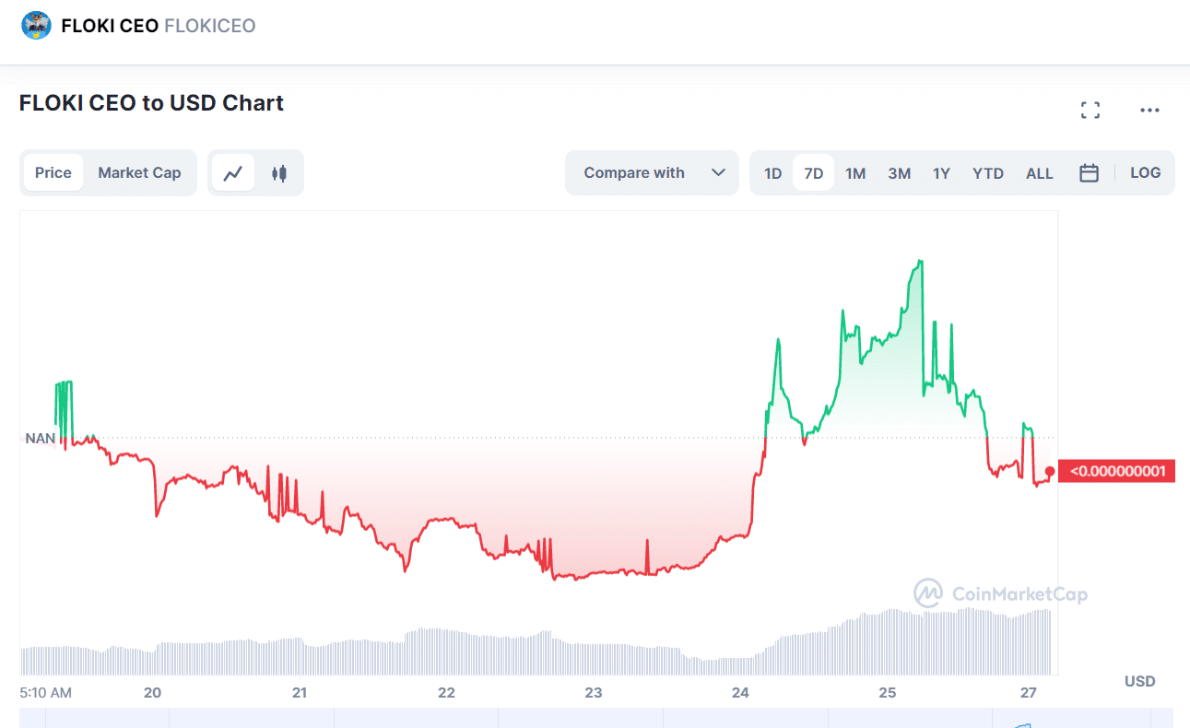
Task: Open the three-dot more options menu
Action: coord(1149,111)
